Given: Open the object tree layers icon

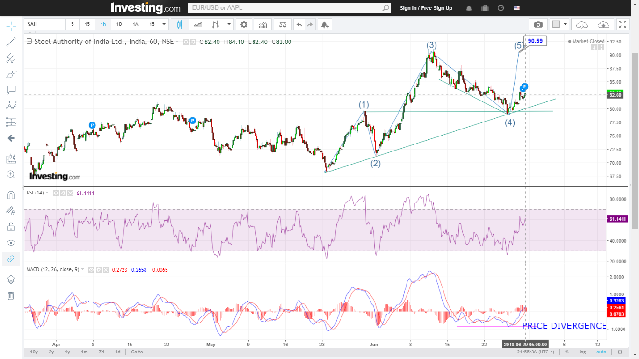Looking at the screenshot, I should tap(11, 279).
